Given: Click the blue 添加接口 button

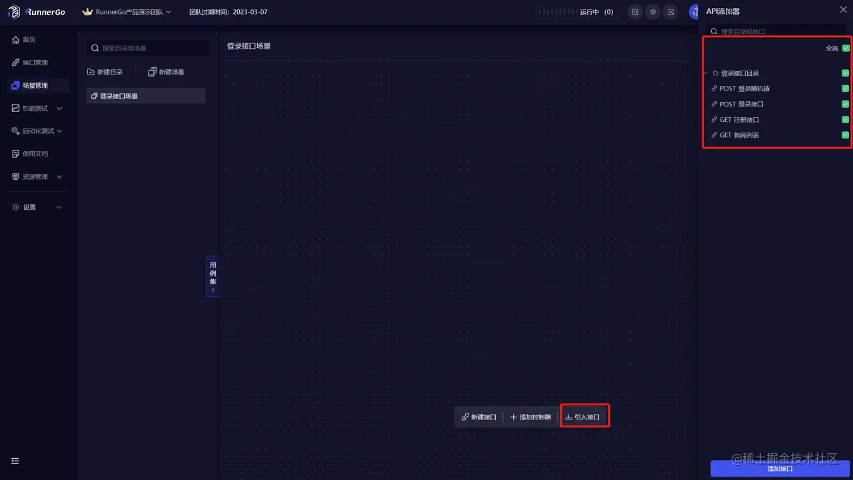Looking at the screenshot, I should pos(780,469).
